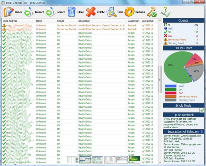Click the red X Delete icon
The width and height of the screenshot is (206, 166).
coord(91,12)
